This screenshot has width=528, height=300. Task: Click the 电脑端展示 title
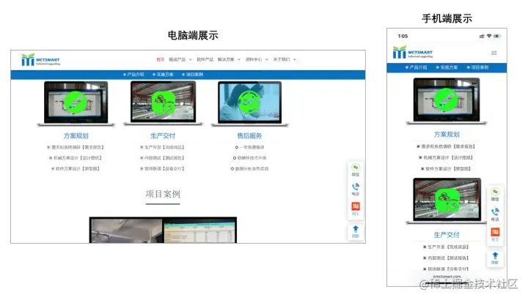tap(193, 35)
